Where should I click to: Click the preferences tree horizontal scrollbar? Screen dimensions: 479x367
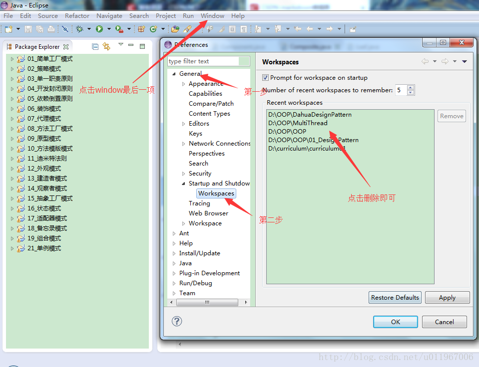point(208,302)
